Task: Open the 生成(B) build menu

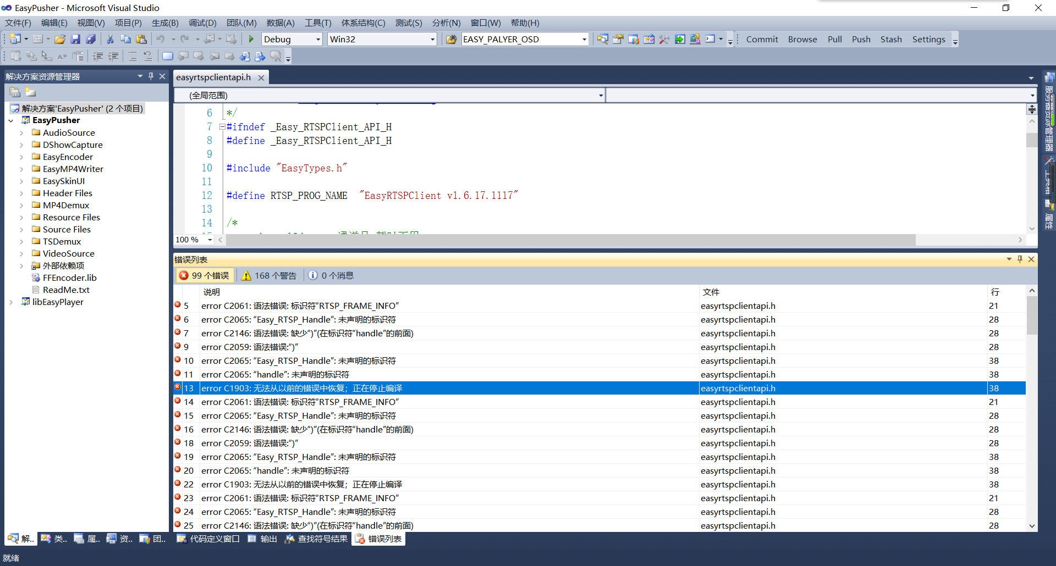Action: (x=165, y=23)
